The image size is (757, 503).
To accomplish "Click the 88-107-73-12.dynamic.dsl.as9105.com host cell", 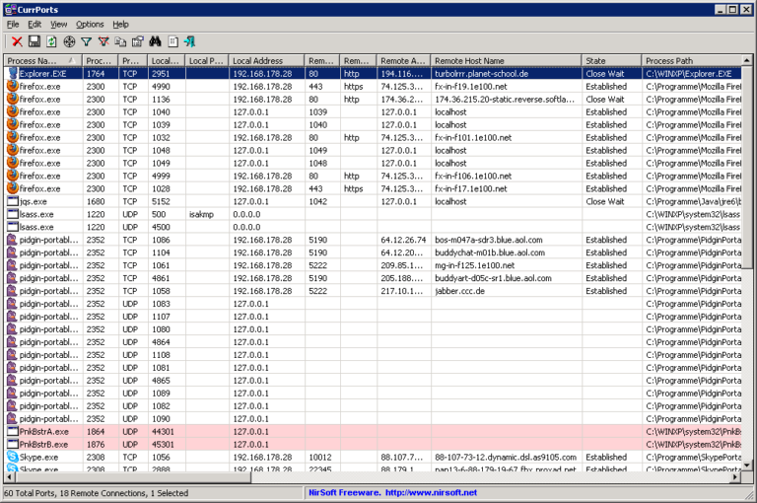I will (x=506, y=457).
